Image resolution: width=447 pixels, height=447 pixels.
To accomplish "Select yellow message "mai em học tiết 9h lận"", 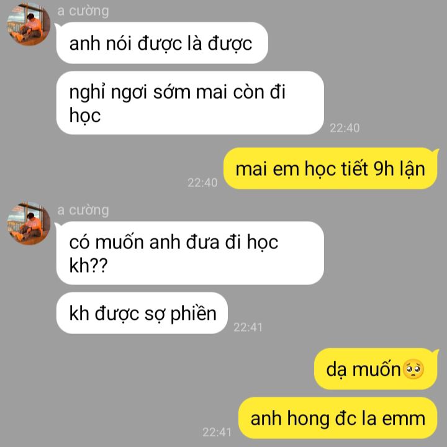I will (x=330, y=168).
